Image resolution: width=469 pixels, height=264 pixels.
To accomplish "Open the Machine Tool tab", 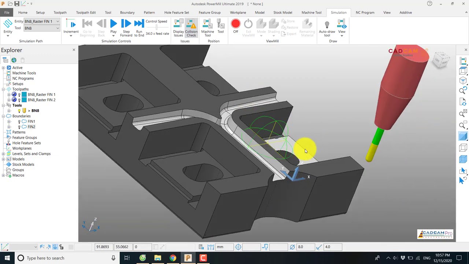I will click(311, 12).
